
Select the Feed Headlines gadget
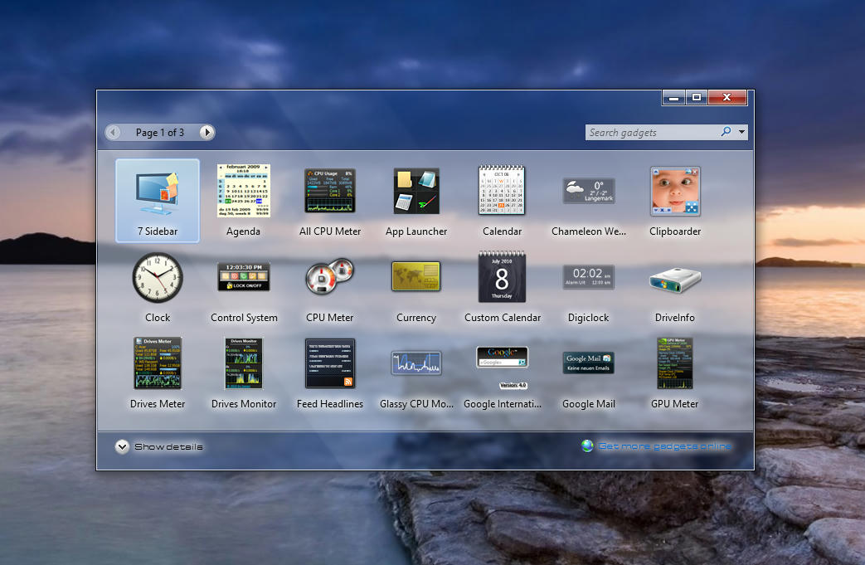tap(330, 363)
